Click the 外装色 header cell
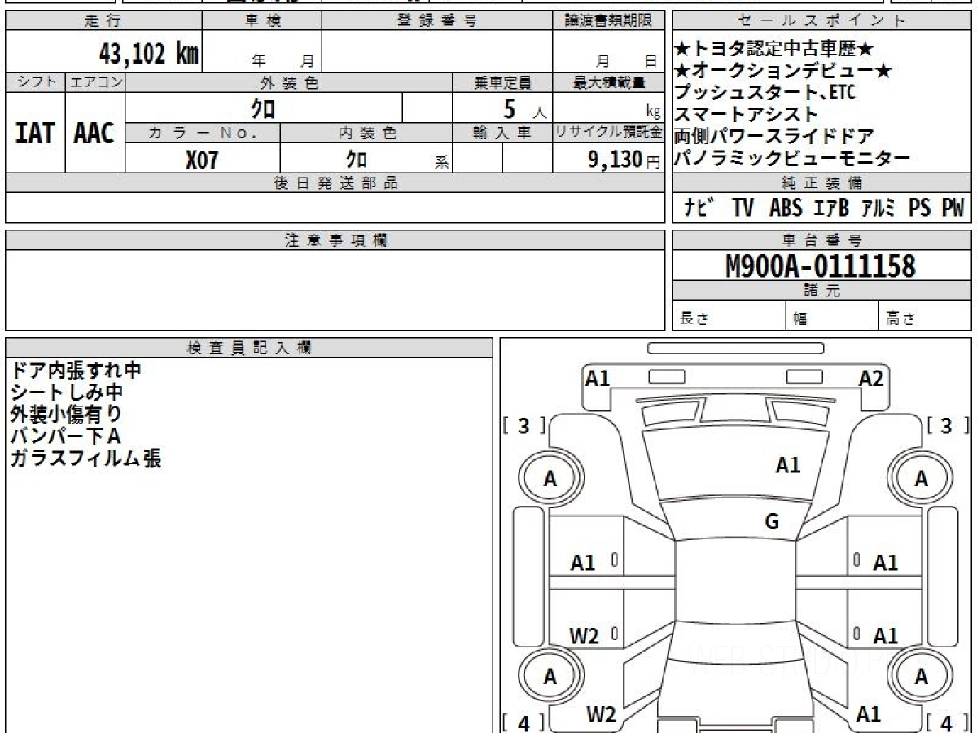Image resolution: width=977 pixels, height=733 pixels. 289,82
